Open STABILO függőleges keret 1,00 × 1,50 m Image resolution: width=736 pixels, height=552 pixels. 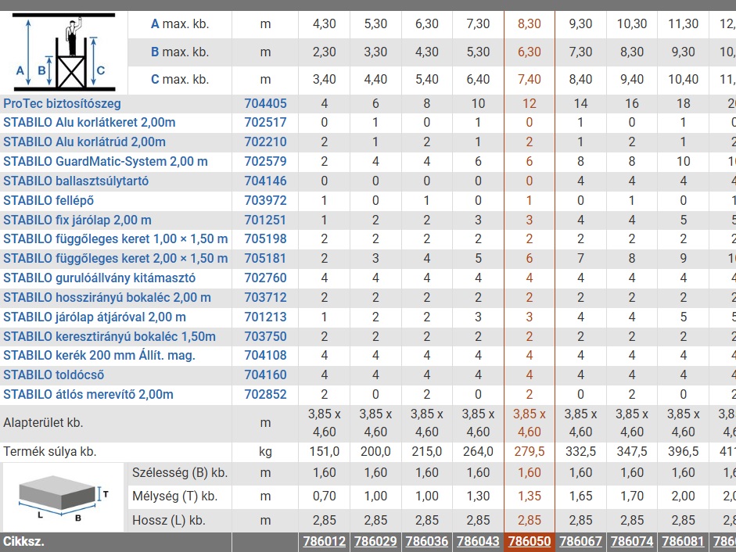[x=116, y=239]
